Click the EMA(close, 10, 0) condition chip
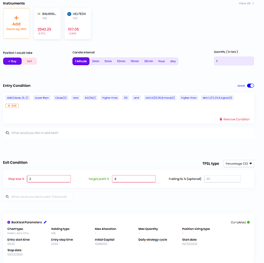 18,98
